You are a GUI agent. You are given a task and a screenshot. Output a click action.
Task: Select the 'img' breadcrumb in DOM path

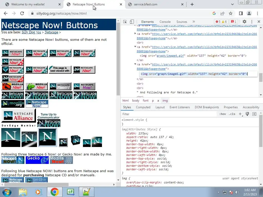[x=165, y=101]
